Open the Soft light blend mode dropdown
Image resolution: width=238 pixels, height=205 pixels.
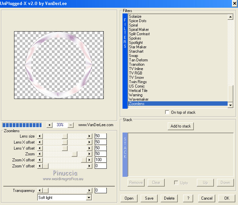click(89, 198)
